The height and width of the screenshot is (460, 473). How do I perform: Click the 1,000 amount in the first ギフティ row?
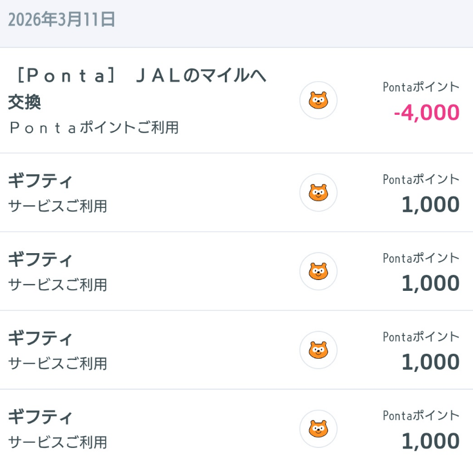point(430,205)
